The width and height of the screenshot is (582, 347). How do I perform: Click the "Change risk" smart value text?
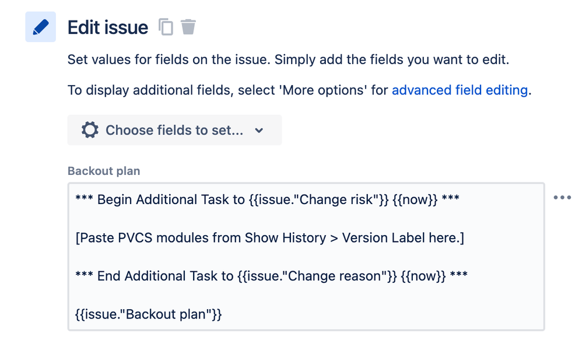[319, 199]
